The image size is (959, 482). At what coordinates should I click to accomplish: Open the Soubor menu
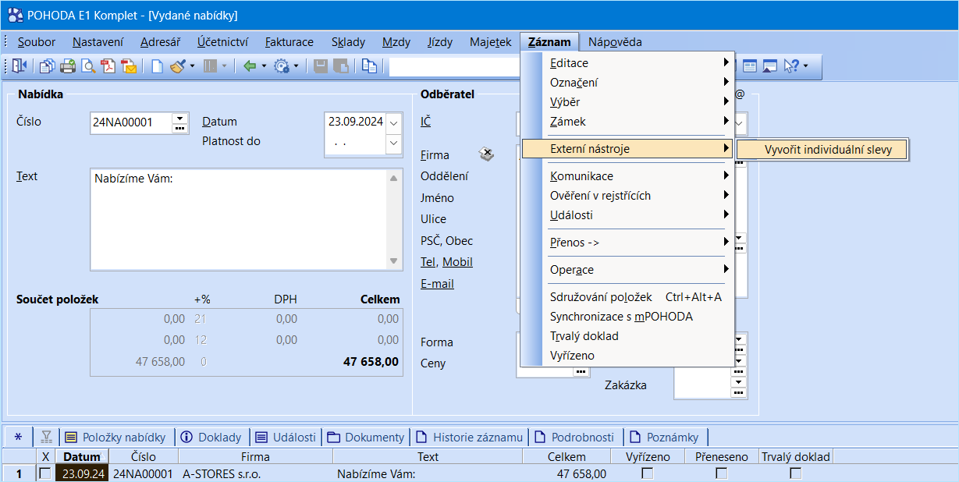pos(37,42)
